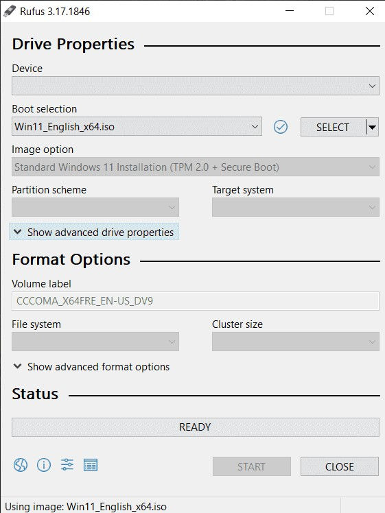Open the Boot selection dropdown
385x513 pixels.
click(x=137, y=127)
